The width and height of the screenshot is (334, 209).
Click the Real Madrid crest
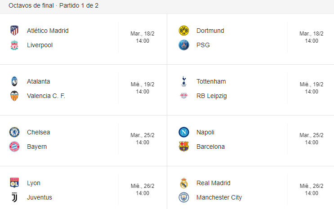(184, 183)
